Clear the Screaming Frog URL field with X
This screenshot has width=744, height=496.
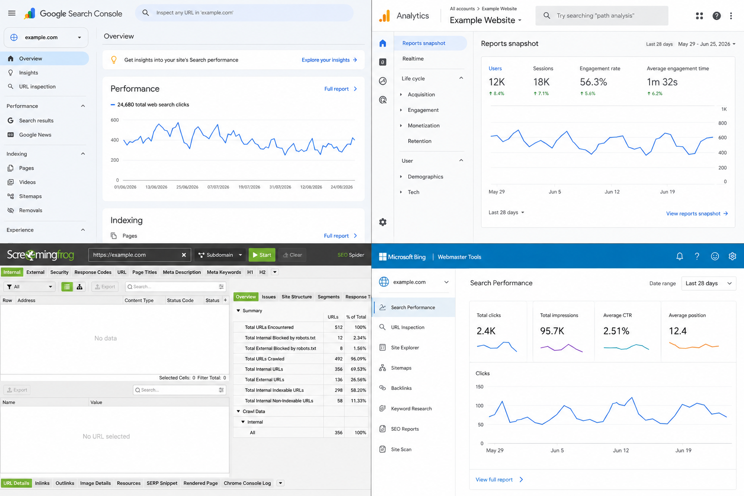(184, 255)
